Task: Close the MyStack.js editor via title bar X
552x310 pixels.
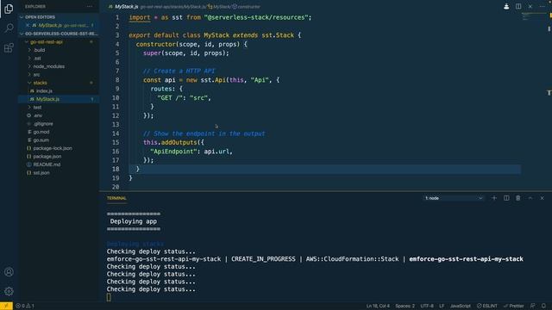Action: pos(530,6)
